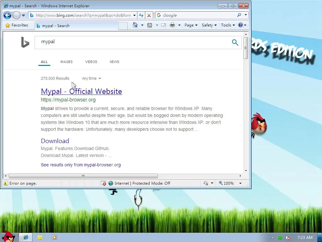Open the 'Any time' filter dropdown
The image size is (322, 242).
[92, 78]
